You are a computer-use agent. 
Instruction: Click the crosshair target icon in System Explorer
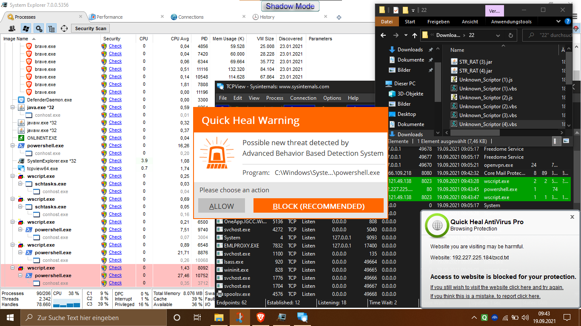[64, 28]
